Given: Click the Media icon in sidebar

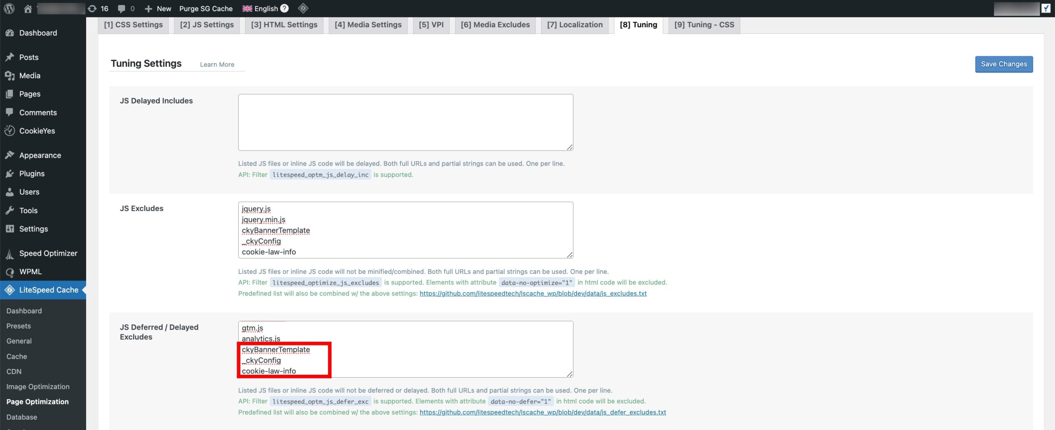Looking at the screenshot, I should click(10, 75).
